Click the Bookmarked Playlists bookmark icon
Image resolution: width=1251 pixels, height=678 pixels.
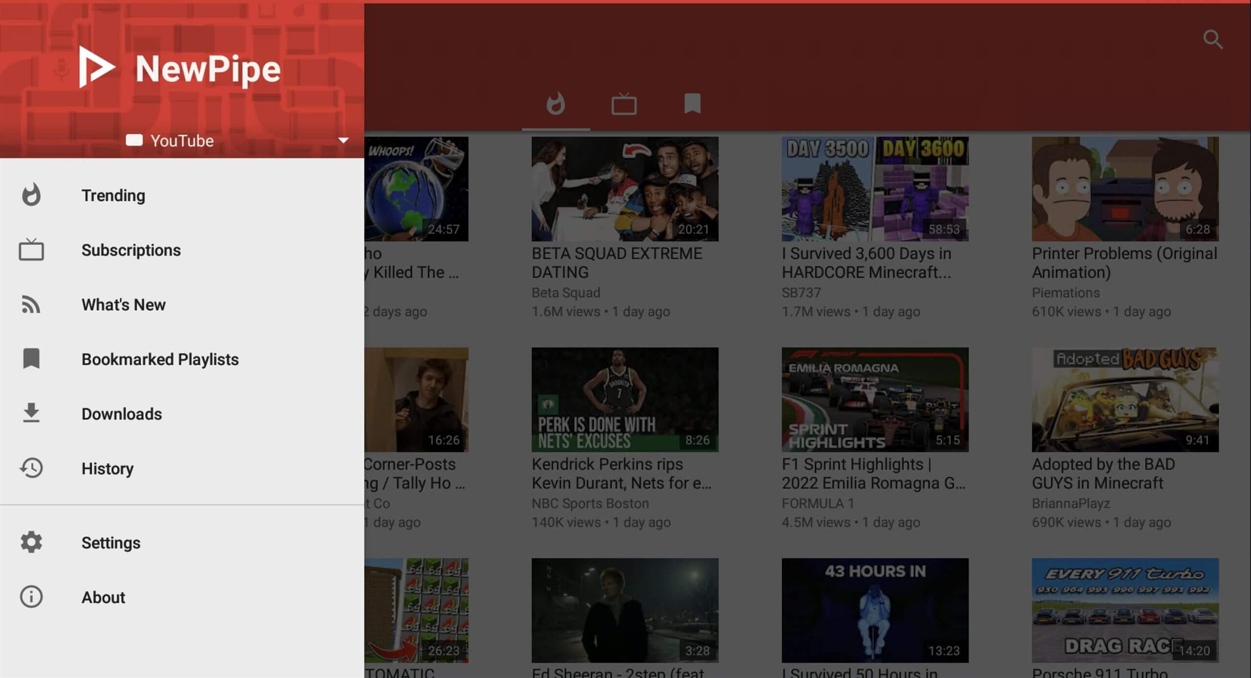[x=31, y=359]
